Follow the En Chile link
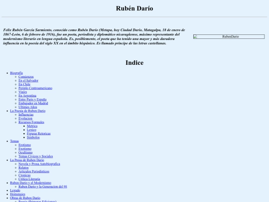269x202 pixels. coord(24,84)
